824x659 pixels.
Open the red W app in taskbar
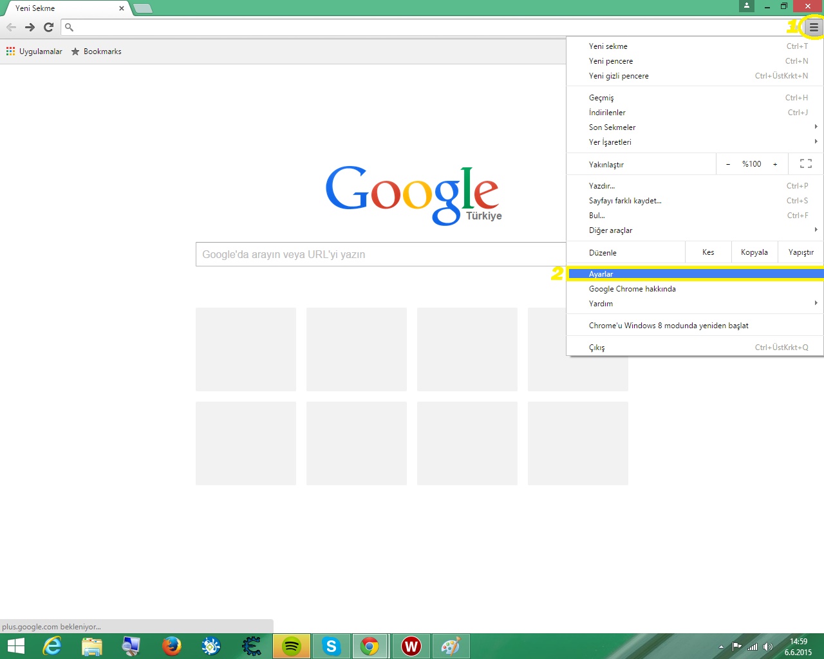(x=411, y=646)
